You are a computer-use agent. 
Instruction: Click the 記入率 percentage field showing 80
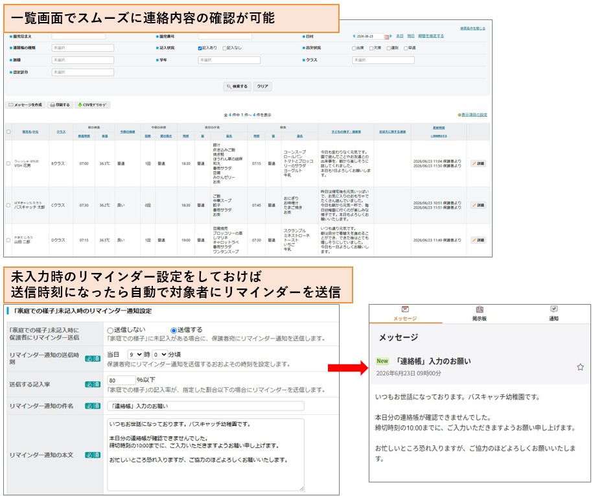121,380
